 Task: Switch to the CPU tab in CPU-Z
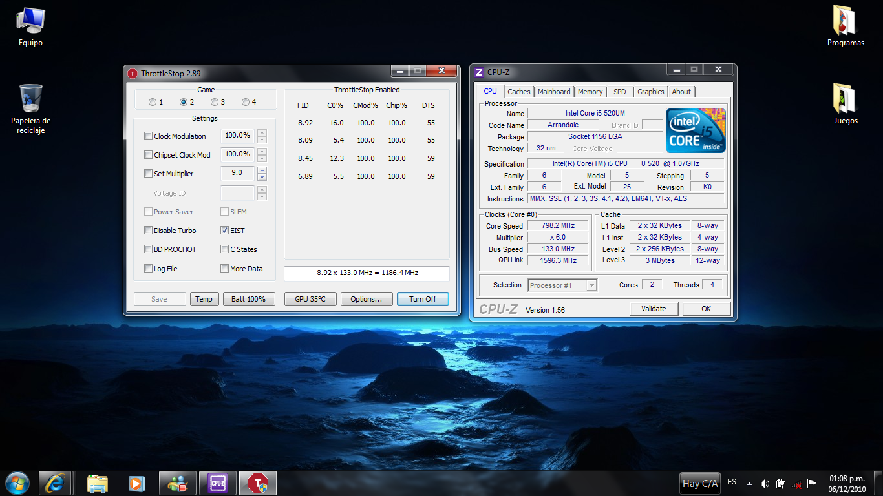(491, 91)
